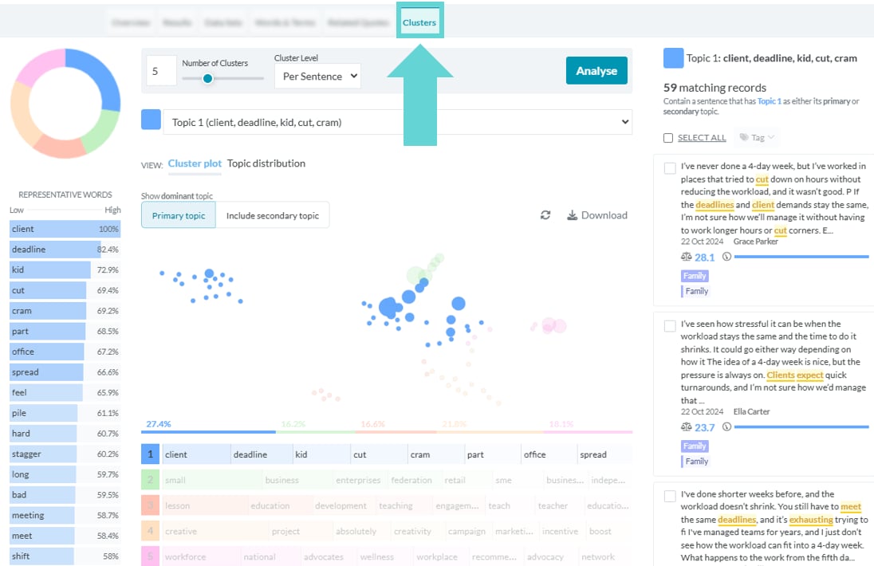Click the 'lesson' word in topic 3 row

click(177, 506)
